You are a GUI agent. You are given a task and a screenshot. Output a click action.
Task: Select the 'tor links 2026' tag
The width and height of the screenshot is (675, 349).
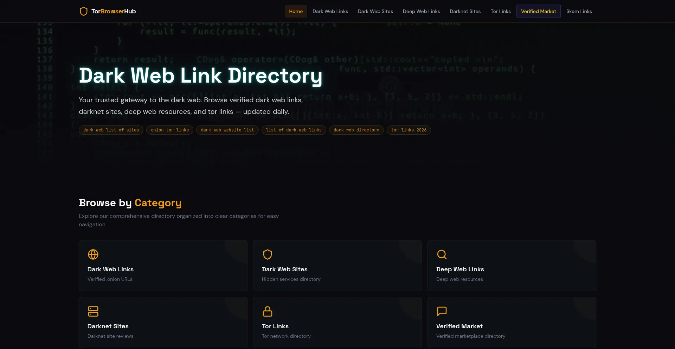point(409,130)
